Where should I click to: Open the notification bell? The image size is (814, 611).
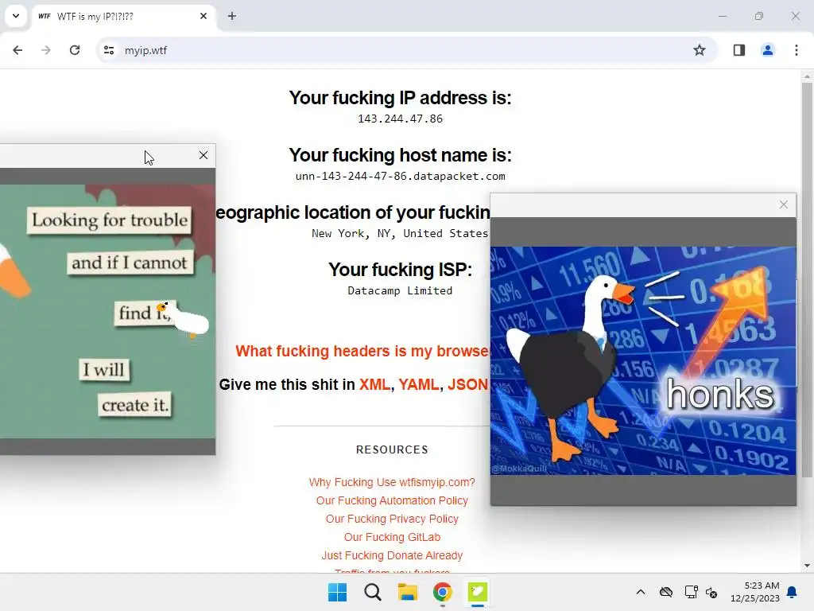[792, 592]
